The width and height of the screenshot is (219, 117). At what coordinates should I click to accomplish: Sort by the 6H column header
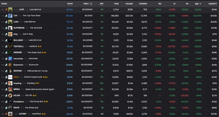(x=187, y=4)
